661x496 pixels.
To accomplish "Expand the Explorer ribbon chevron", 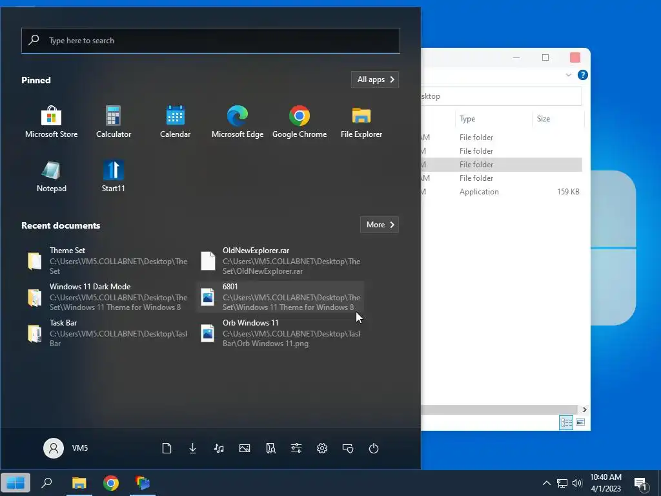I will tap(568, 75).
